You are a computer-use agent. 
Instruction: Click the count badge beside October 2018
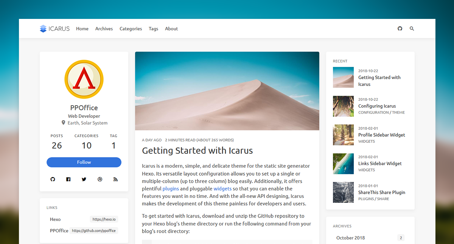[401, 238]
